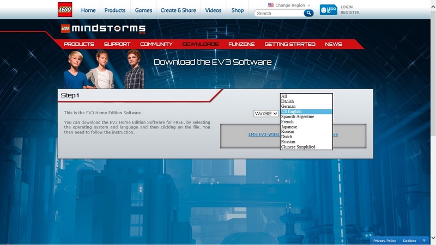Image resolution: width=436 pixels, height=245 pixels.
Task: Select the GETTING STARTED tab
Action: click(290, 44)
